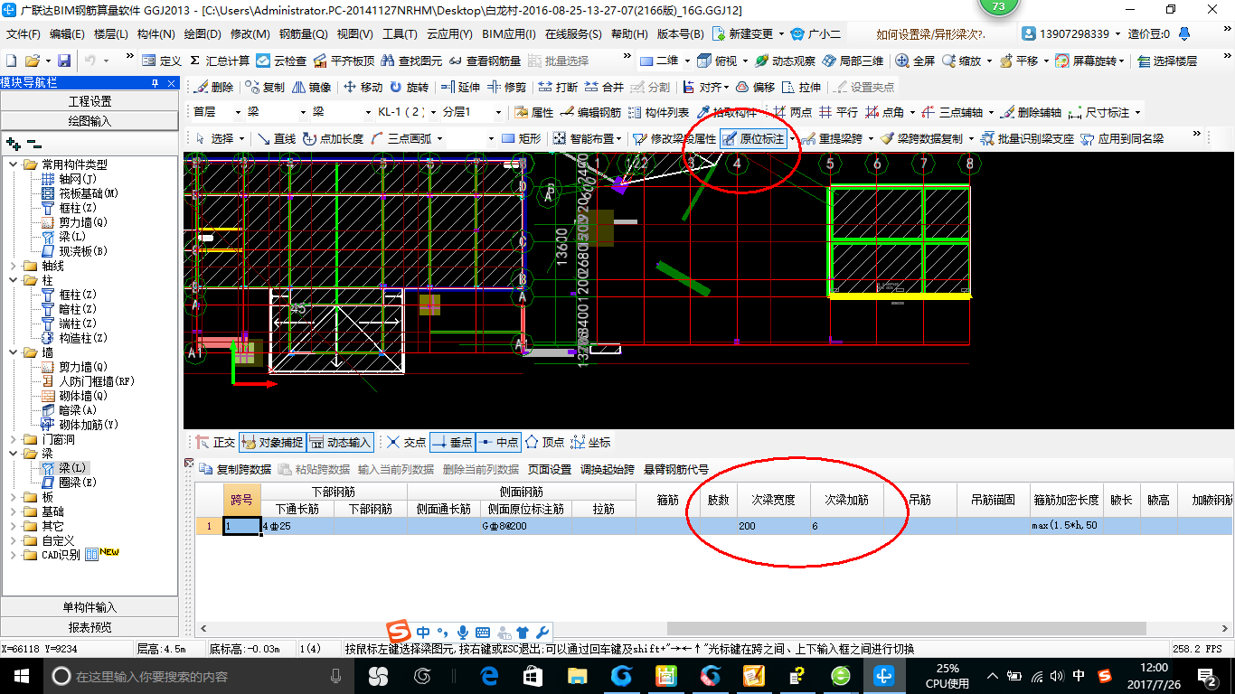Click the 单构件输入 button
This screenshot has height=694, width=1235.
[90, 607]
